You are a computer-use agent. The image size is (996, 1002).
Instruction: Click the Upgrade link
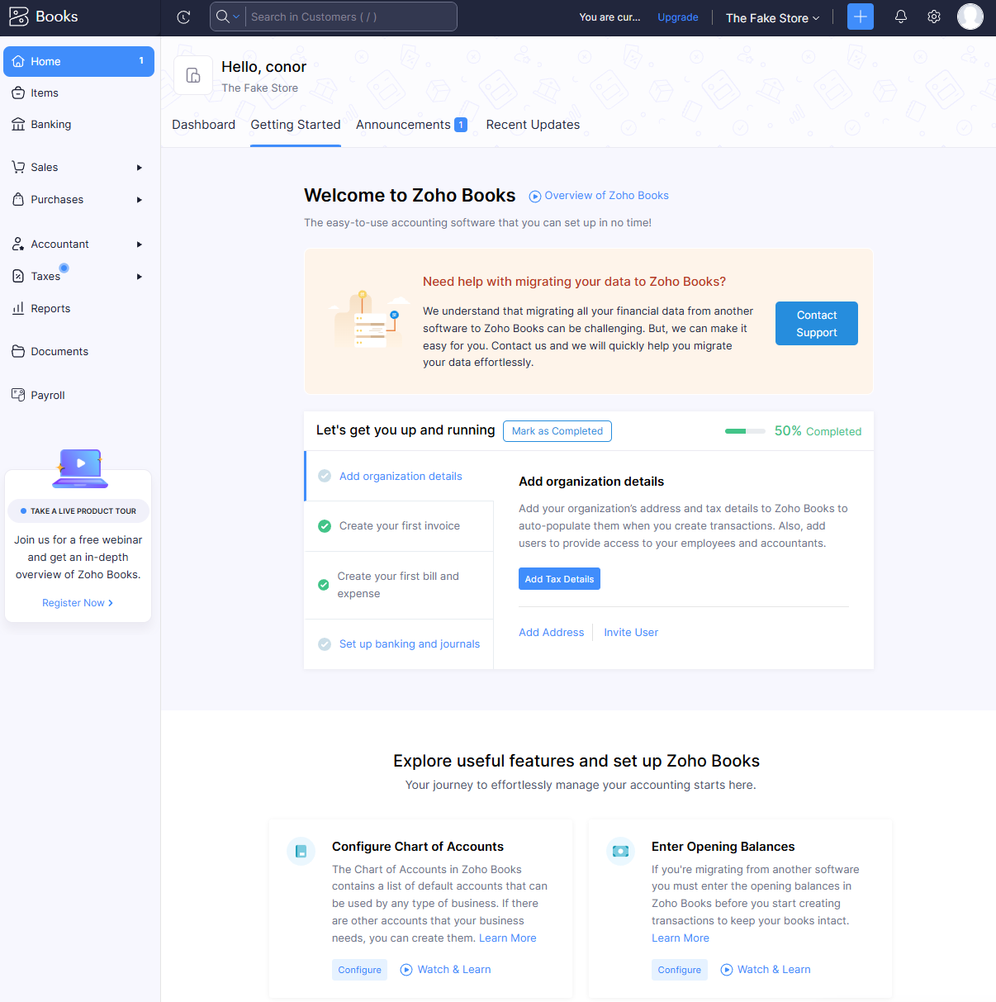tap(678, 17)
